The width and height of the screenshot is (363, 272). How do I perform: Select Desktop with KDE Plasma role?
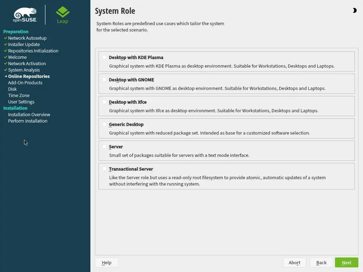coord(105,57)
